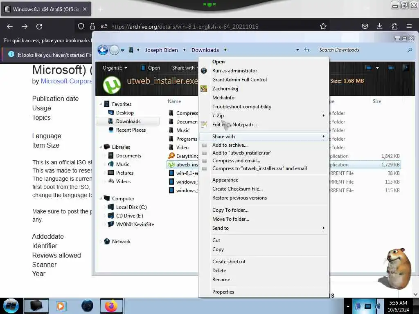Image resolution: width=419 pixels, height=314 pixels.
Task: Expand the 7-Zip submenu
Action: (x=264, y=116)
